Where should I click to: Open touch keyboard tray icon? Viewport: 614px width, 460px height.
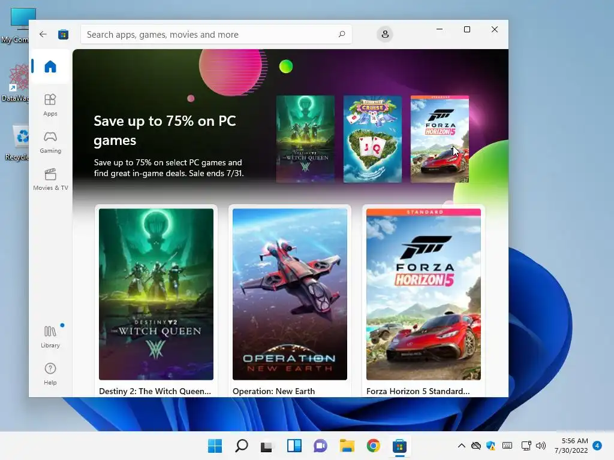coord(507,446)
